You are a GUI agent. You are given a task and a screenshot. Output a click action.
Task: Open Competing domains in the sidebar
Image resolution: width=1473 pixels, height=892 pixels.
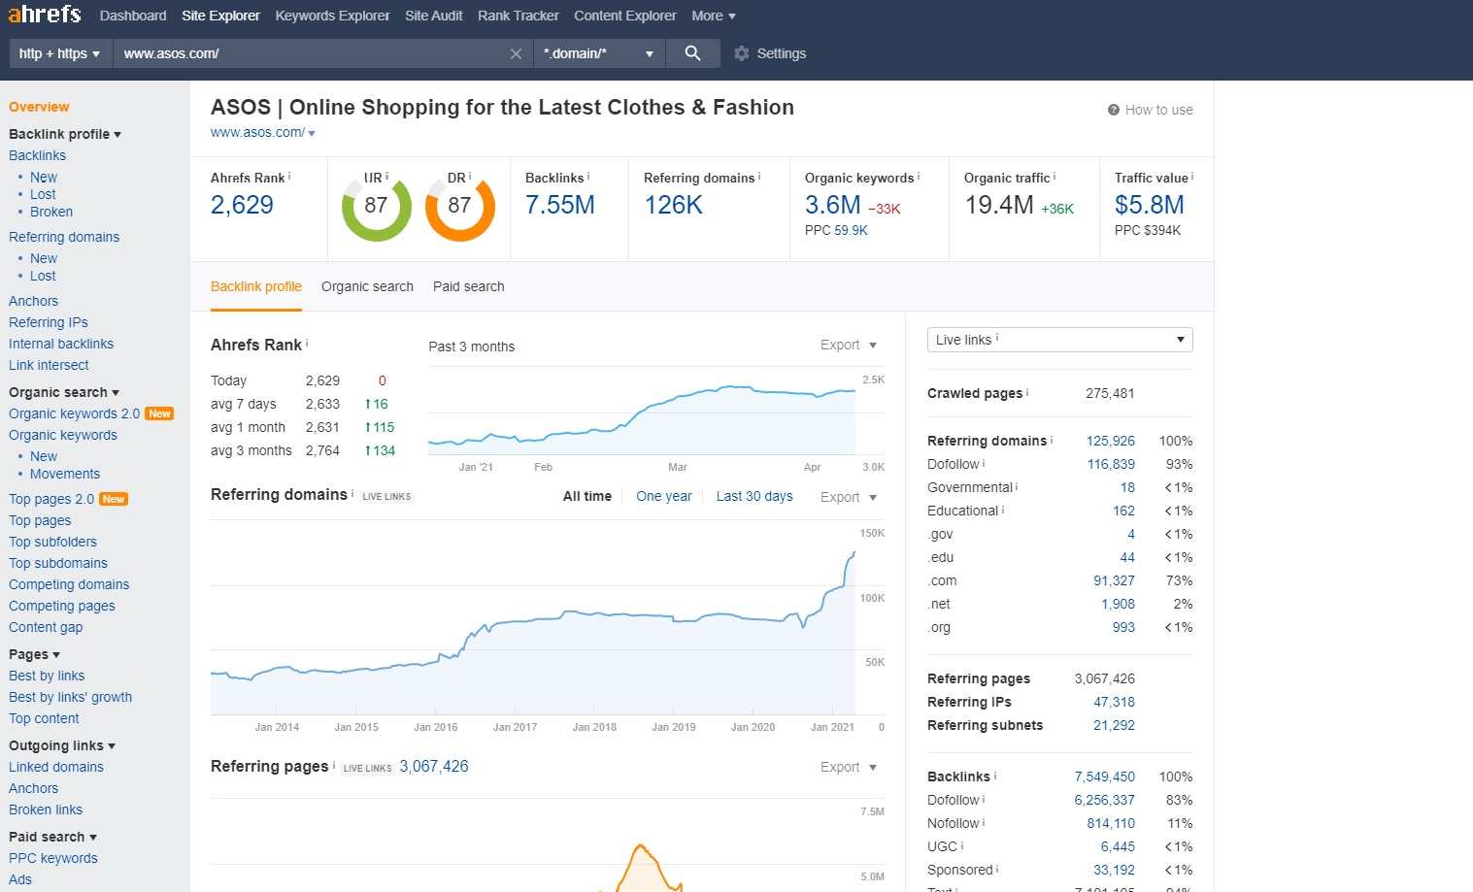tap(69, 584)
